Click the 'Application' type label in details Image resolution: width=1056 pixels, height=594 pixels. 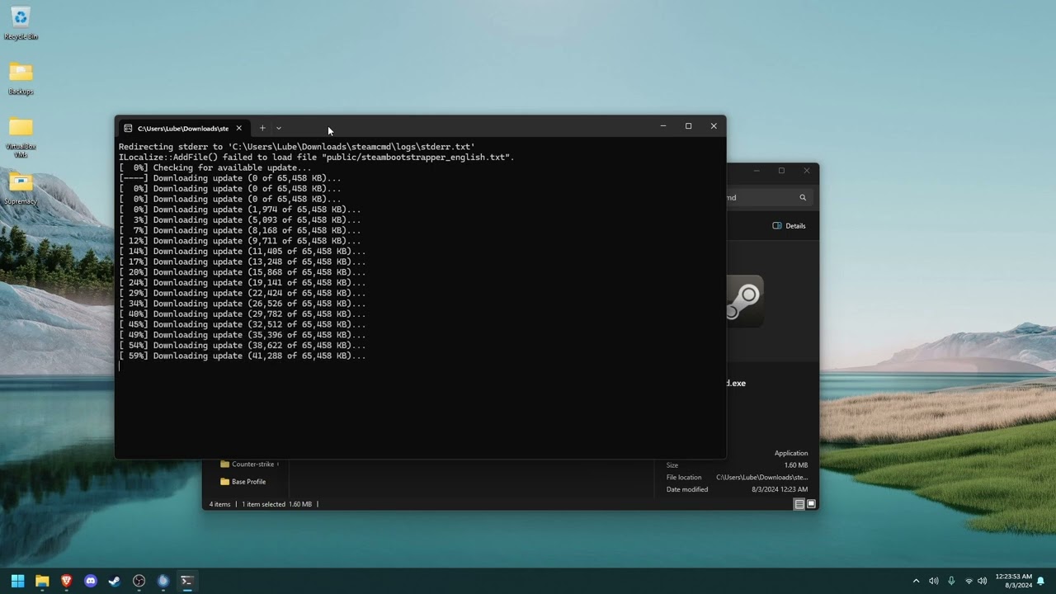(x=791, y=454)
